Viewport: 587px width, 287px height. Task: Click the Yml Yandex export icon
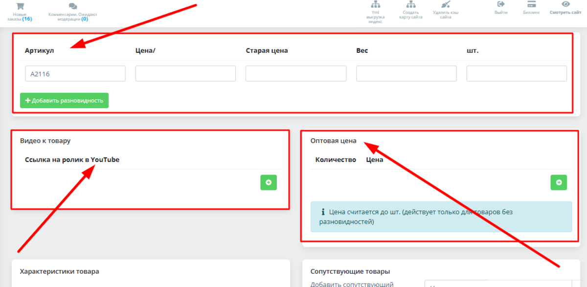click(x=376, y=5)
